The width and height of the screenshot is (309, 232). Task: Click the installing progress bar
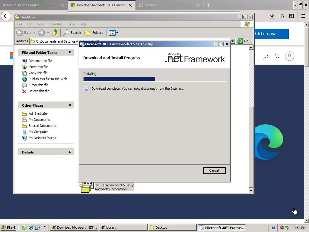coord(154,79)
